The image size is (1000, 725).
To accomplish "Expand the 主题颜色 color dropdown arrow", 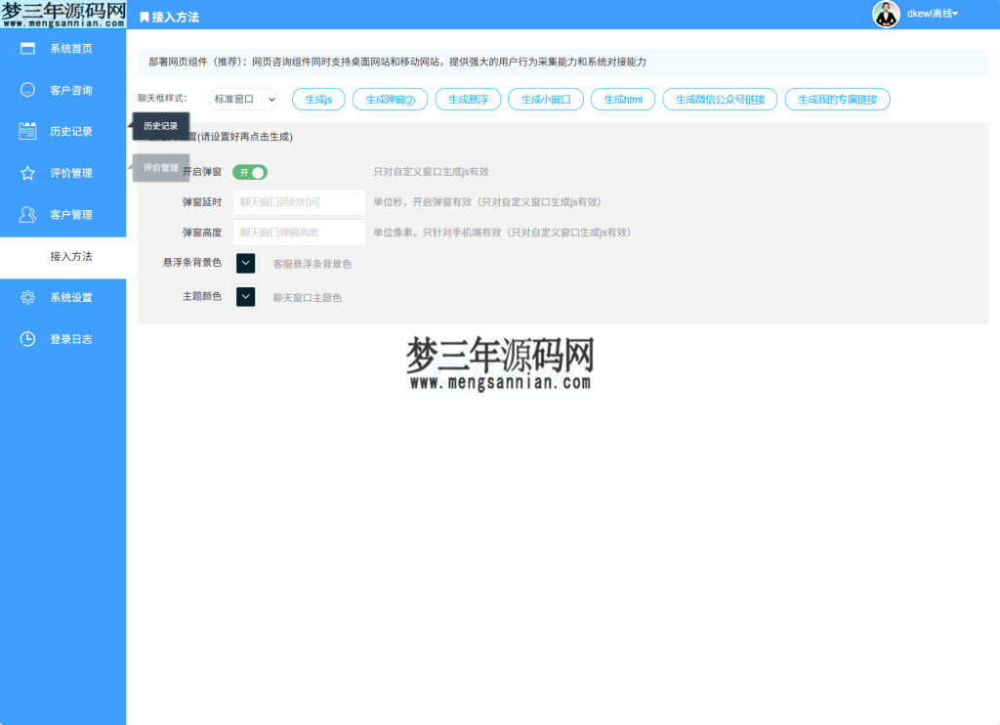I will 244,296.
